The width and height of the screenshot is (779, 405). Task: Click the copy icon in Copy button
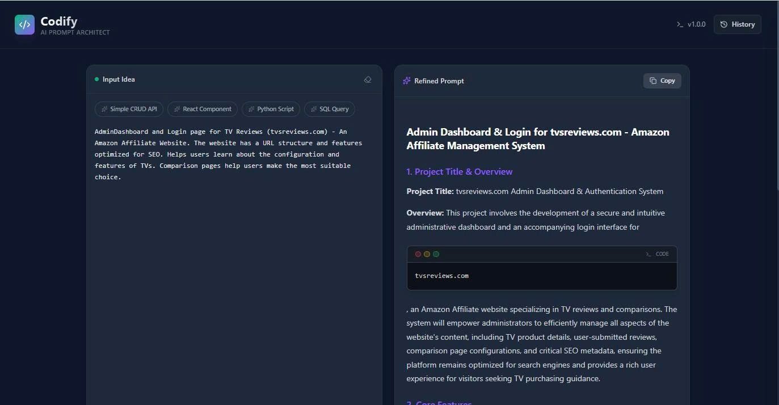653,81
